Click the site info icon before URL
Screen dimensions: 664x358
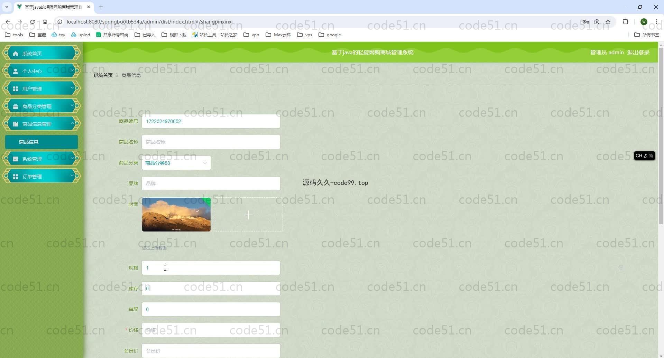point(59,21)
